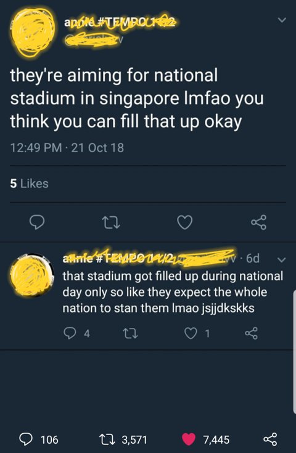Retweet the post with 3,571 retweets
This screenshot has height=453, width=296.
123,439
